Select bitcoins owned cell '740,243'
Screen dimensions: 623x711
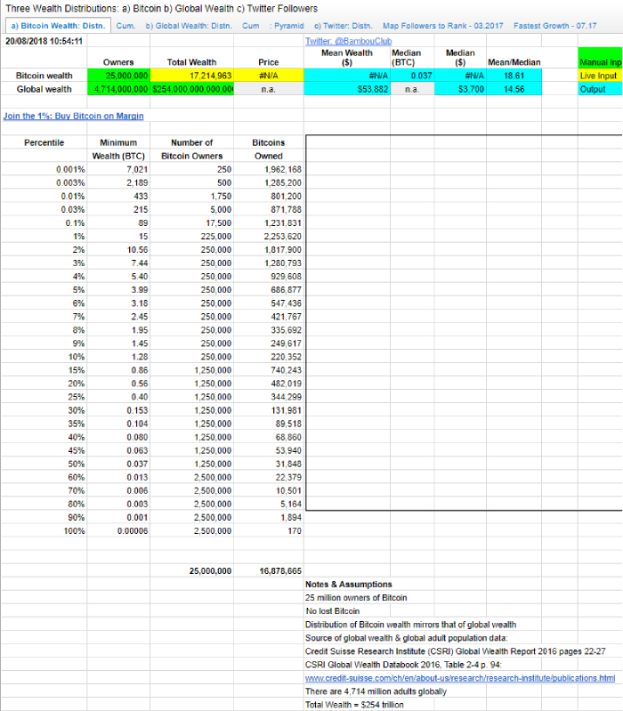click(269, 370)
